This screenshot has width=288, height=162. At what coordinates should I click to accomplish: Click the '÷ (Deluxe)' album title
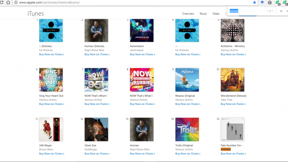(x=45, y=46)
